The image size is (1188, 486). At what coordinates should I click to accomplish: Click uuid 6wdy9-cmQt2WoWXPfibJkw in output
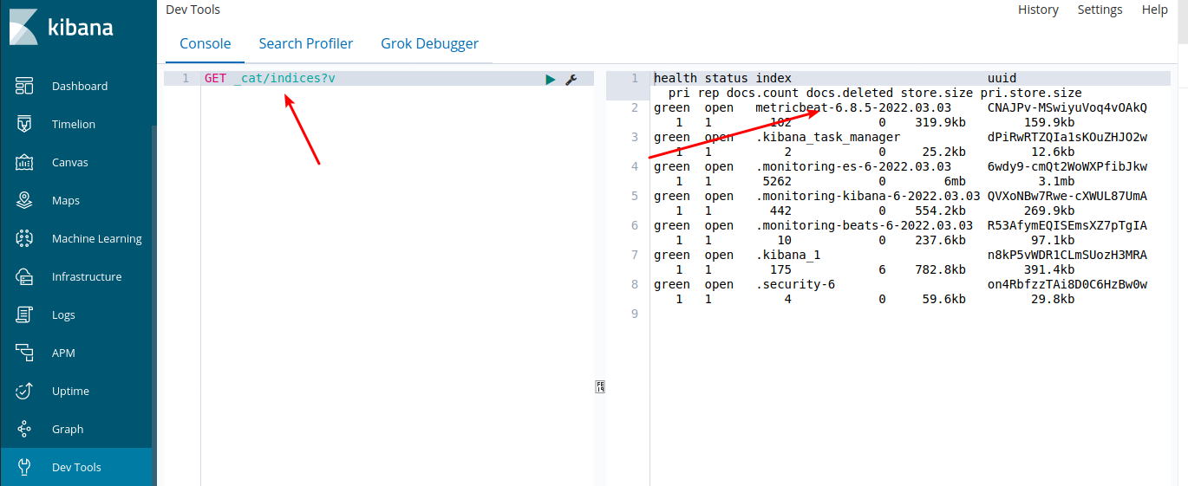tap(1067, 166)
